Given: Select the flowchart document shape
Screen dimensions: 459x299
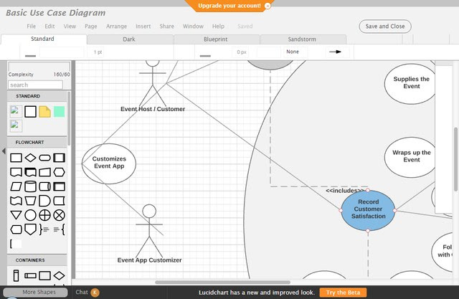Looking at the screenshot, I should click(x=16, y=172).
